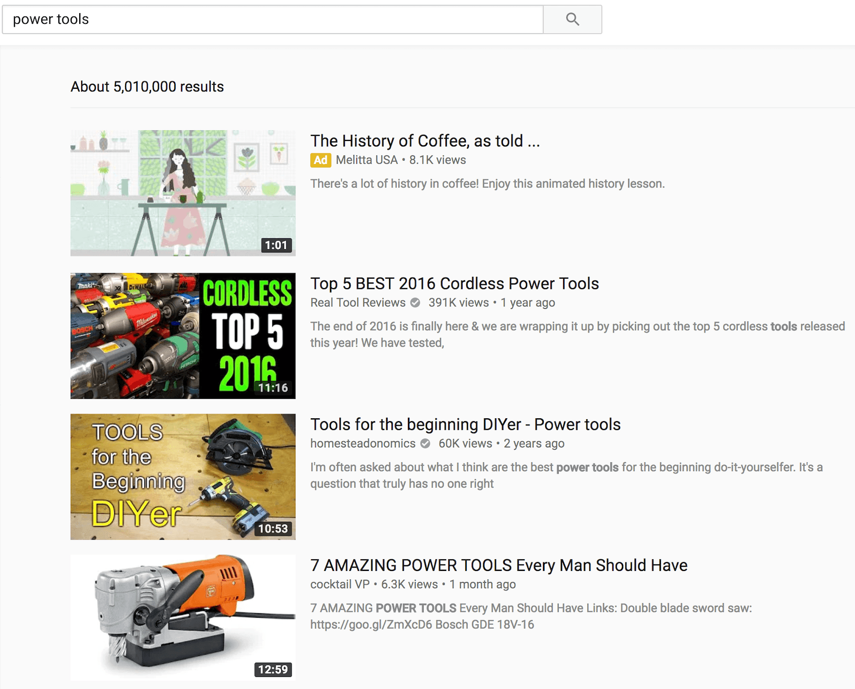This screenshot has width=855, height=689.
Task: Visit the Melitta USA channel
Action: pos(367,160)
